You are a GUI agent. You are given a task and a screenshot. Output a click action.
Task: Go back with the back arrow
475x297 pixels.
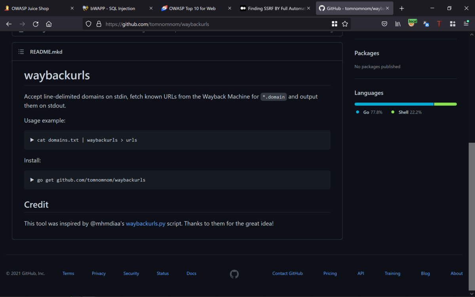tap(9, 24)
